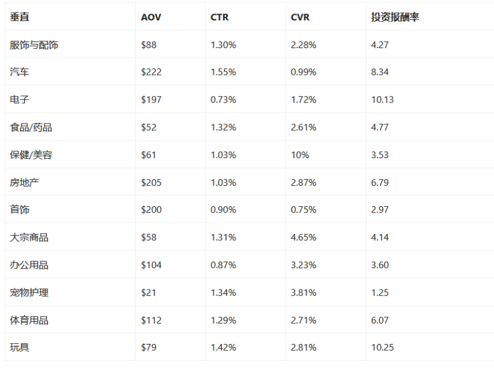Click the 1.55% CTR value for 汽车
The height and width of the screenshot is (368, 494).
(224, 72)
